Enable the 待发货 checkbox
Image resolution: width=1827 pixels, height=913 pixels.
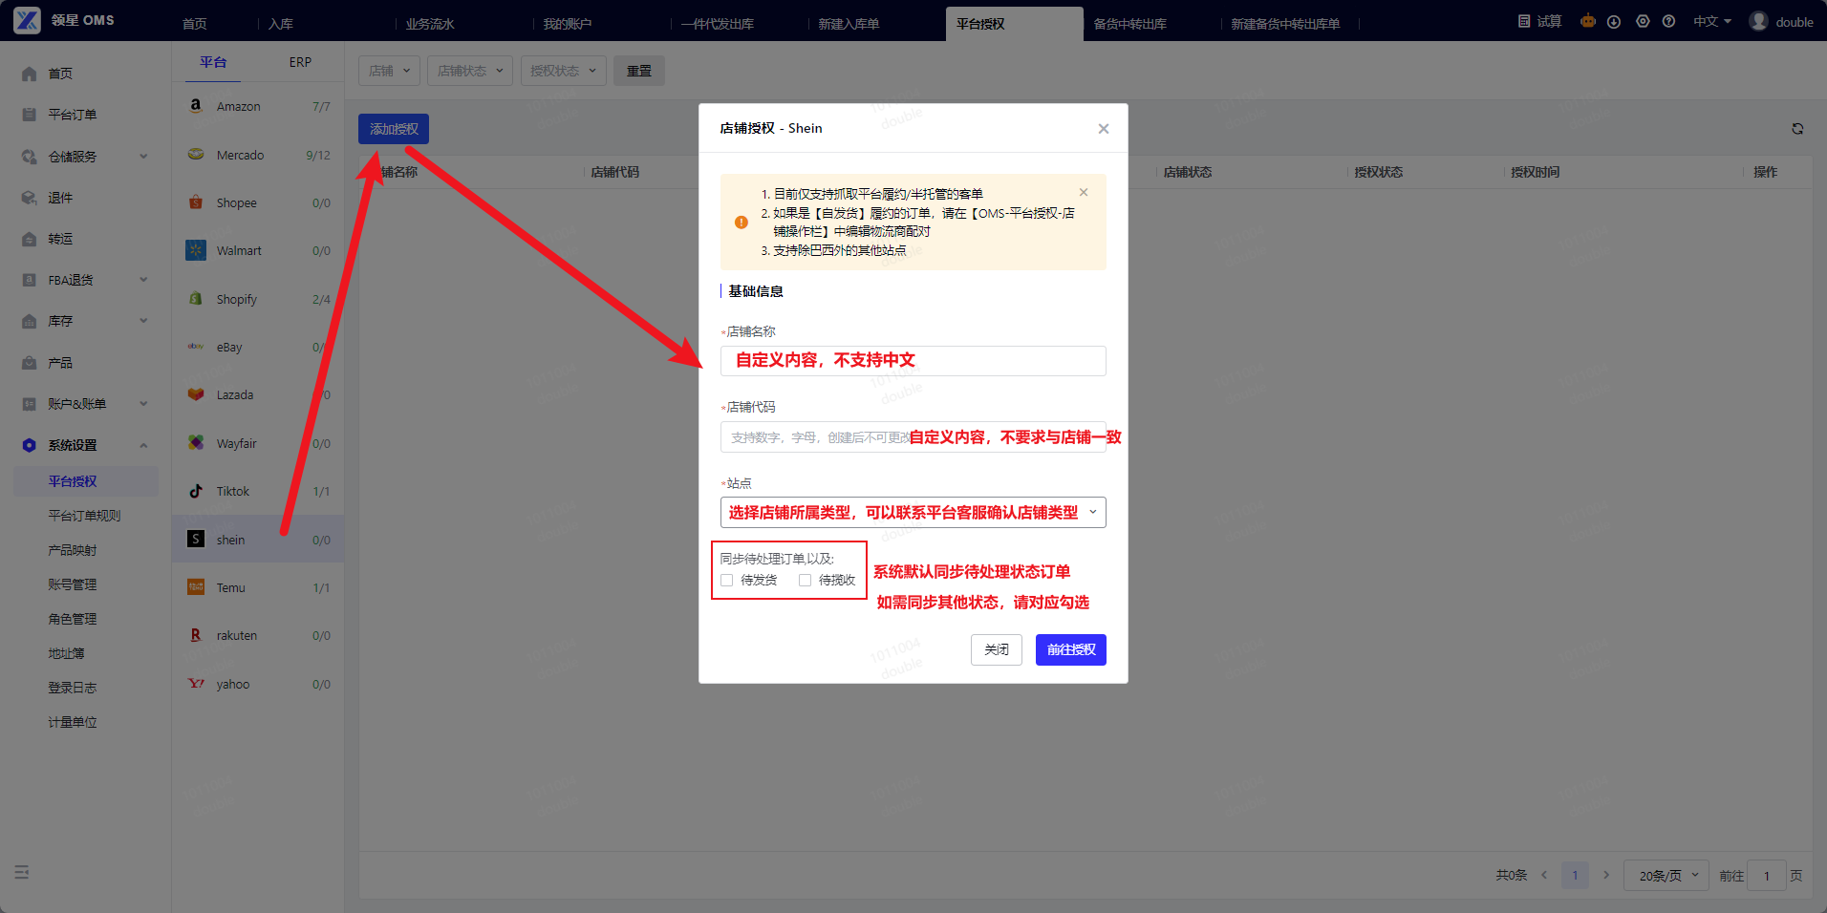[x=727, y=580]
